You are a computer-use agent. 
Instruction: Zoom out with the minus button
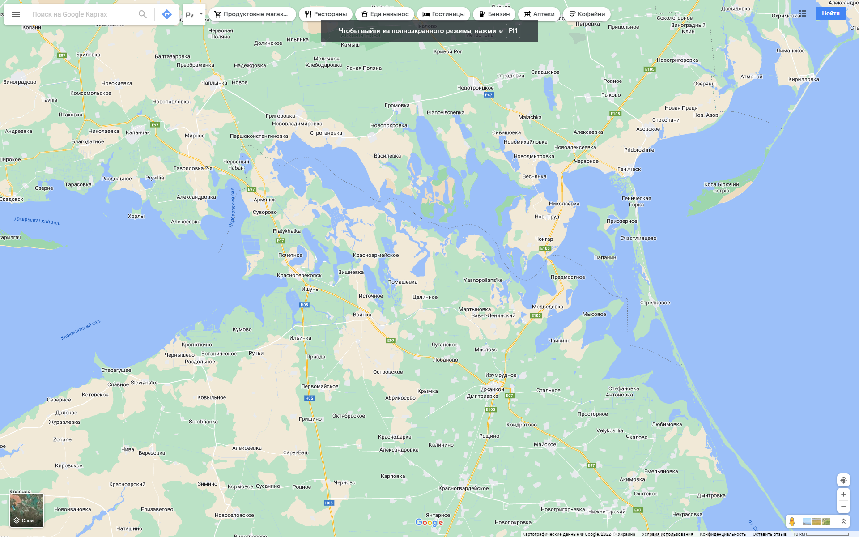tap(843, 507)
